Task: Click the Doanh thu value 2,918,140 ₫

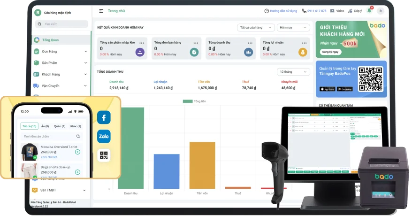Action: pyautogui.click(x=119, y=88)
